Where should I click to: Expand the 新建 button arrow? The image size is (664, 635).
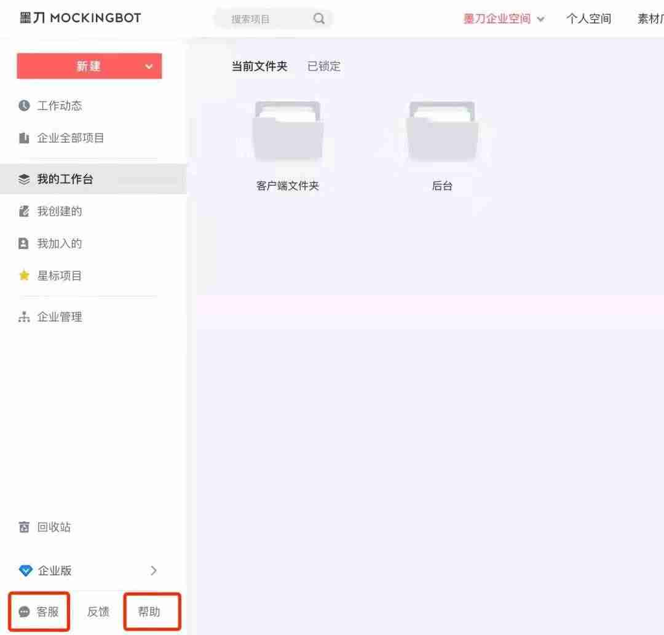pyautogui.click(x=149, y=66)
